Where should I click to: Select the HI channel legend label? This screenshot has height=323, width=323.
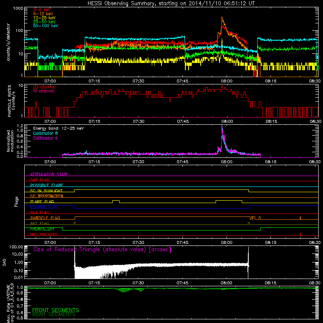[x=44, y=91]
